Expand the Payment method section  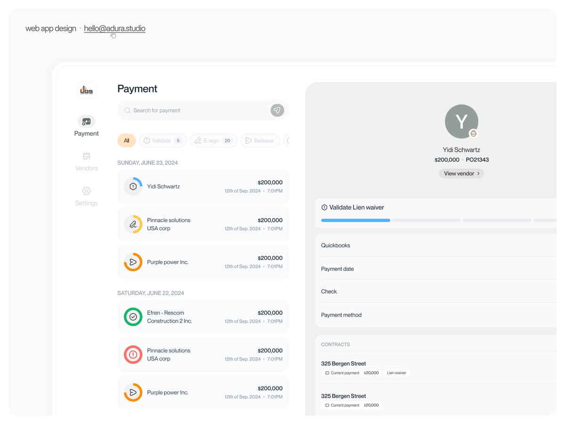[341, 315]
